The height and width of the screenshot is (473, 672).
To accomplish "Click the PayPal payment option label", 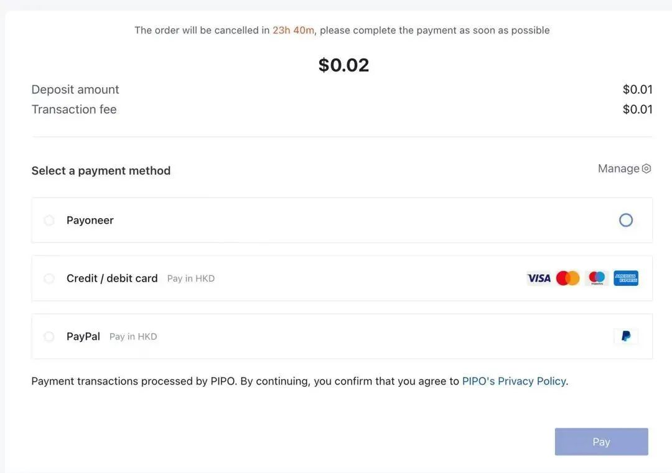I will click(83, 336).
